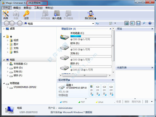Viewport: 156px width, 117px height.
Task: Click the floppy save toolbar icon
Action: pos(138,23)
